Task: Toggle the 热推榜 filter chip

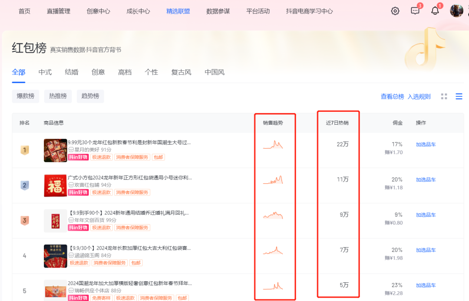Action: coord(58,96)
